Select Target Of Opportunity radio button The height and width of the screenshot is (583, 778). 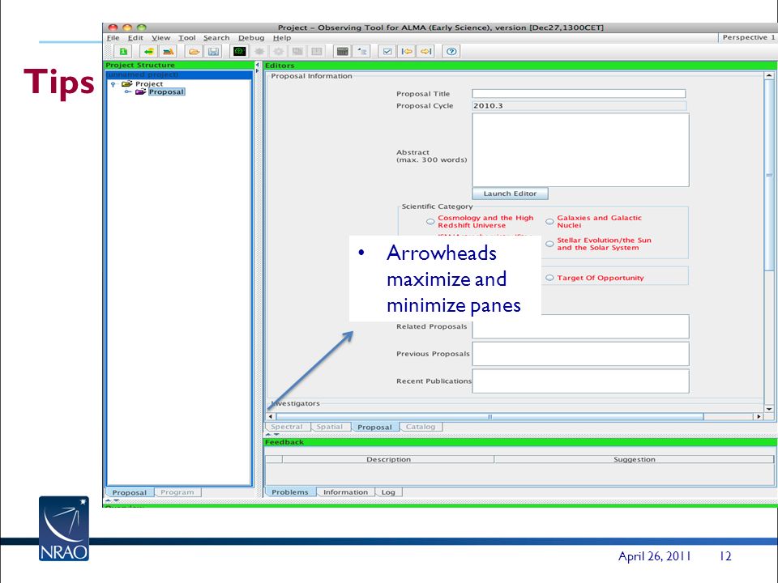tap(549, 278)
